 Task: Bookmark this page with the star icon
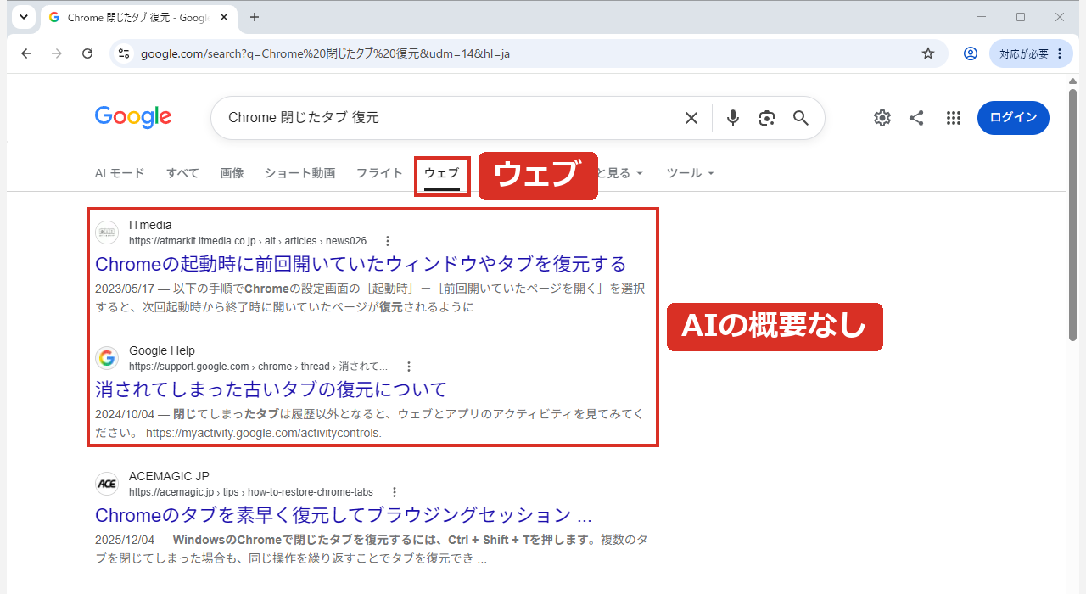click(928, 53)
